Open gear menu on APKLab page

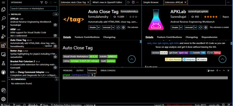coord(206,28)
